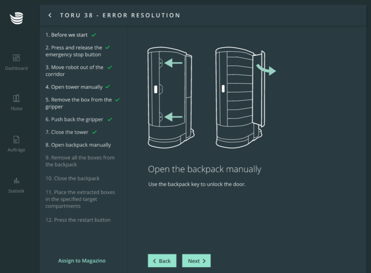
Task: Go back using the header back arrow
Action: 50,15
